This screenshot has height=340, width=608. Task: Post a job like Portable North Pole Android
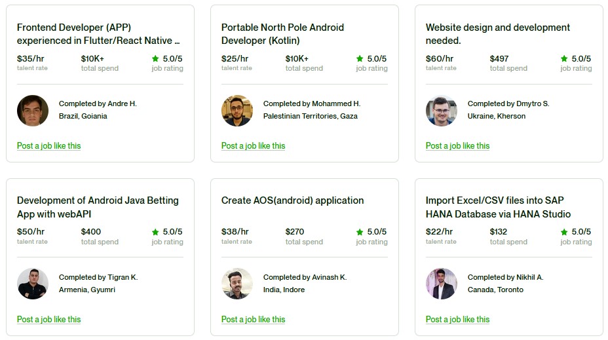tap(253, 146)
